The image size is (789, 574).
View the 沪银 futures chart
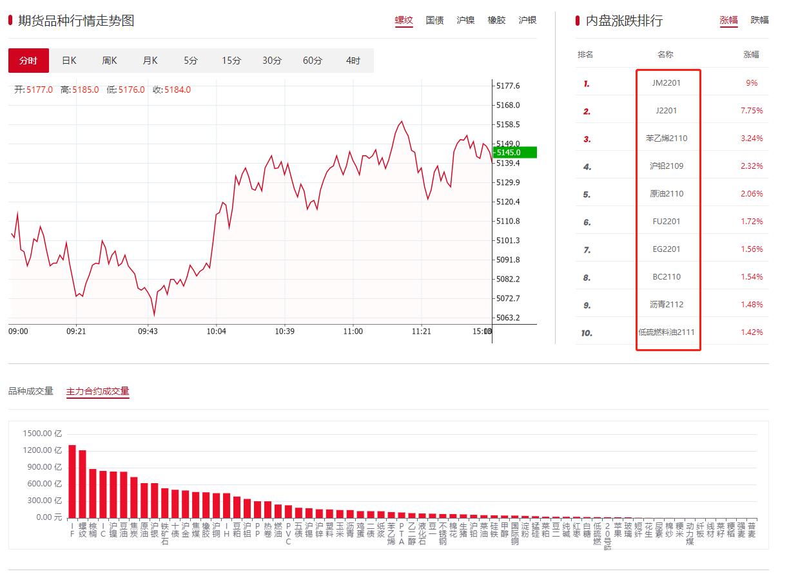coord(529,20)
